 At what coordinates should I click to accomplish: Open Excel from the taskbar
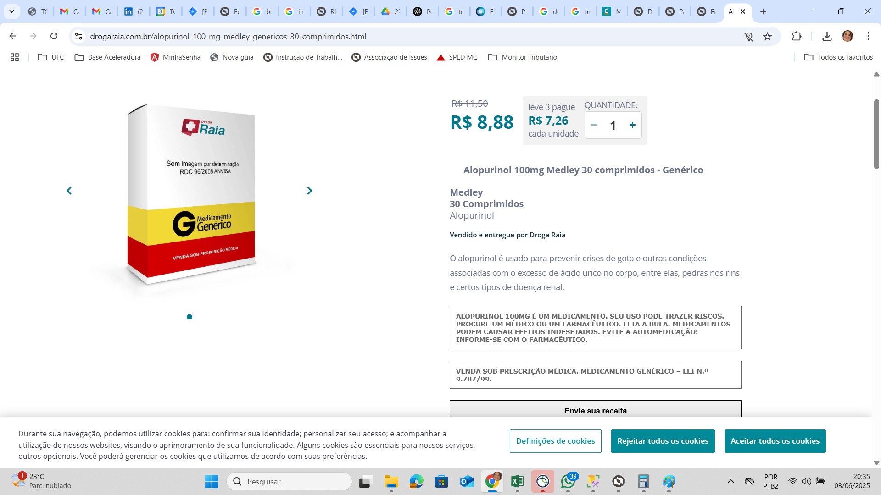click(x=517, y=481)
